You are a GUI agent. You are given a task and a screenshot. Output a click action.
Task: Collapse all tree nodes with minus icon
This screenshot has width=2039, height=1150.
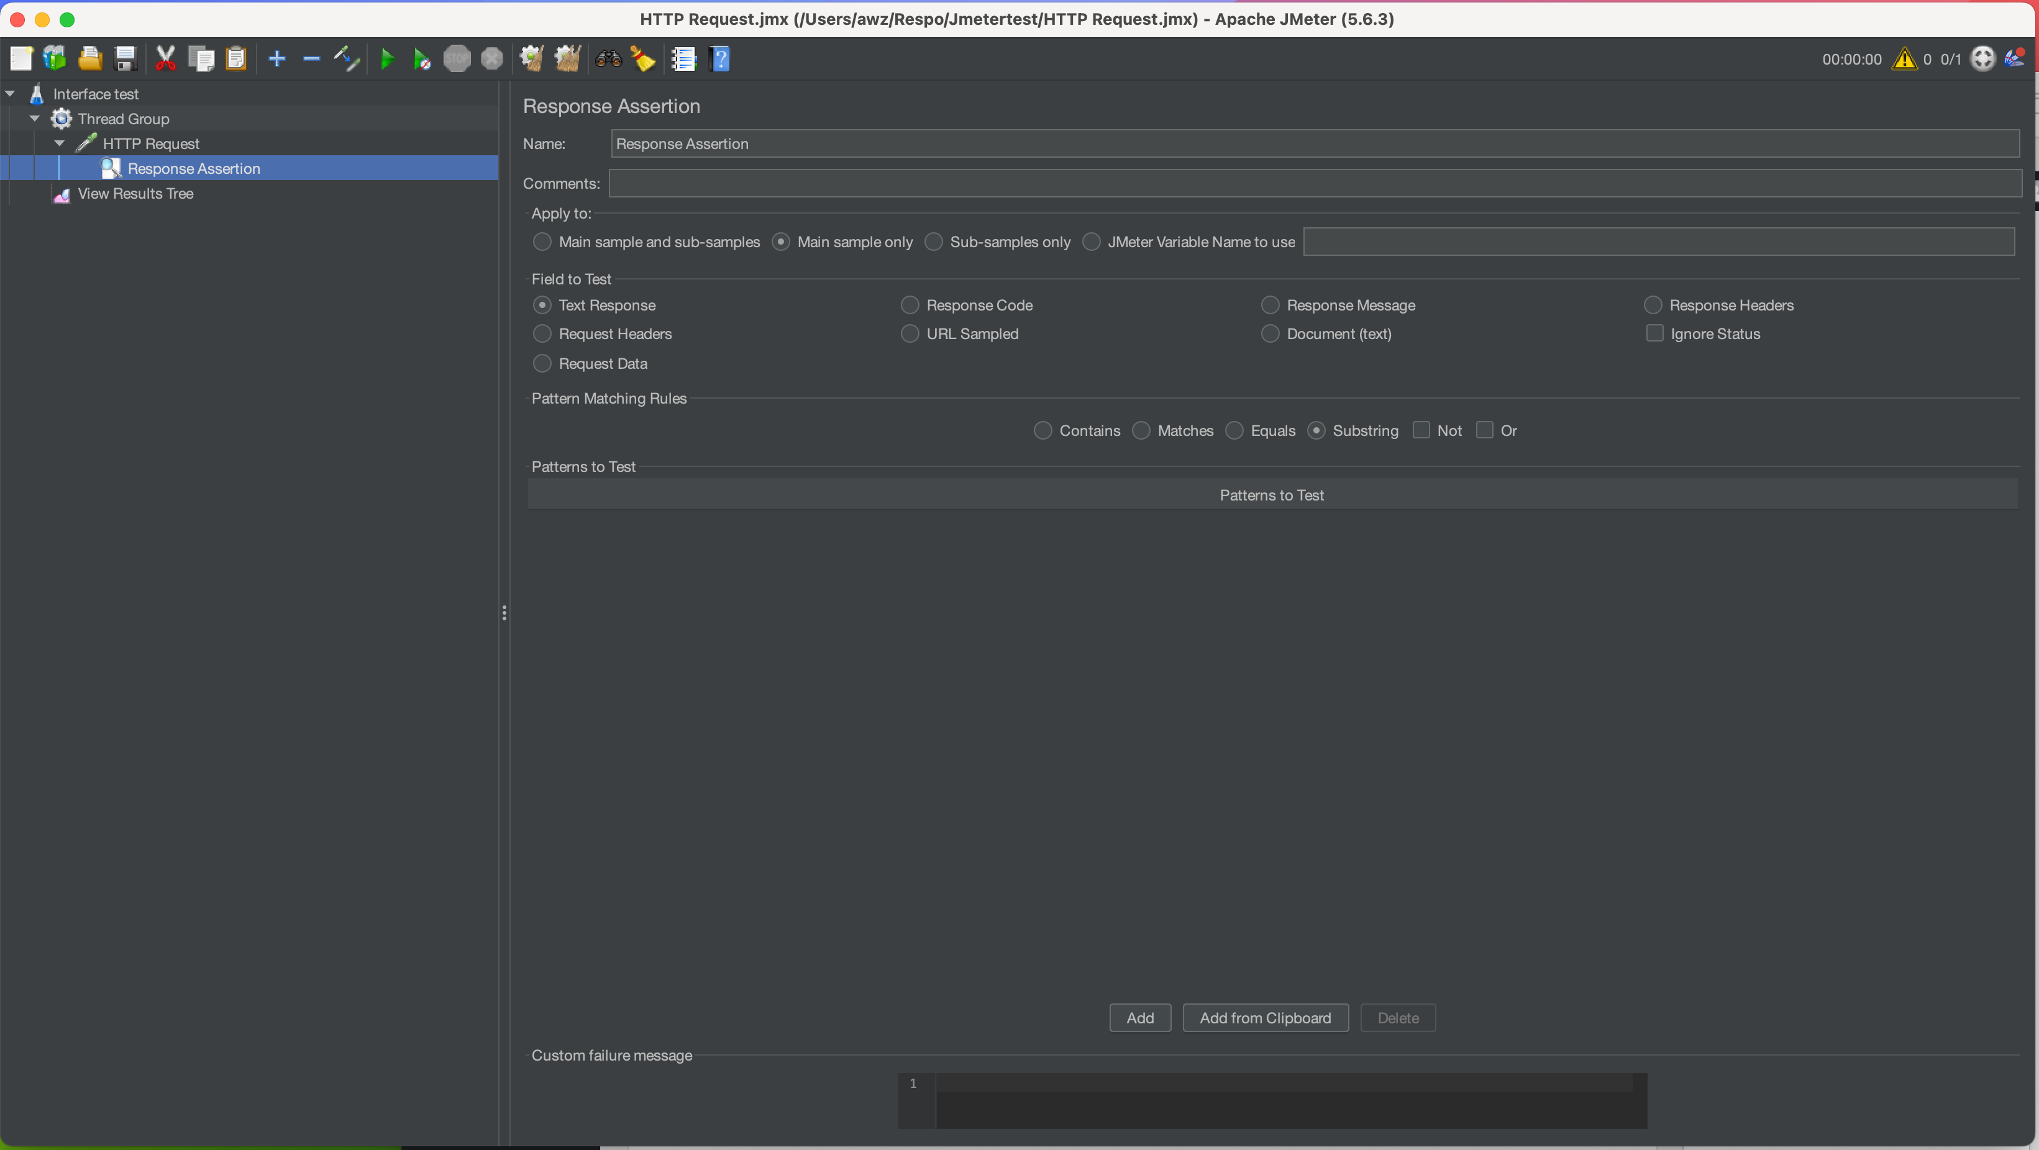point(312,58)
